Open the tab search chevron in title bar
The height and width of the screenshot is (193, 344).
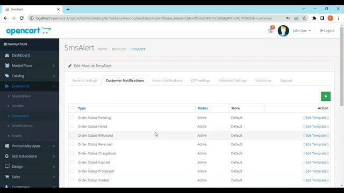[303, 9]
